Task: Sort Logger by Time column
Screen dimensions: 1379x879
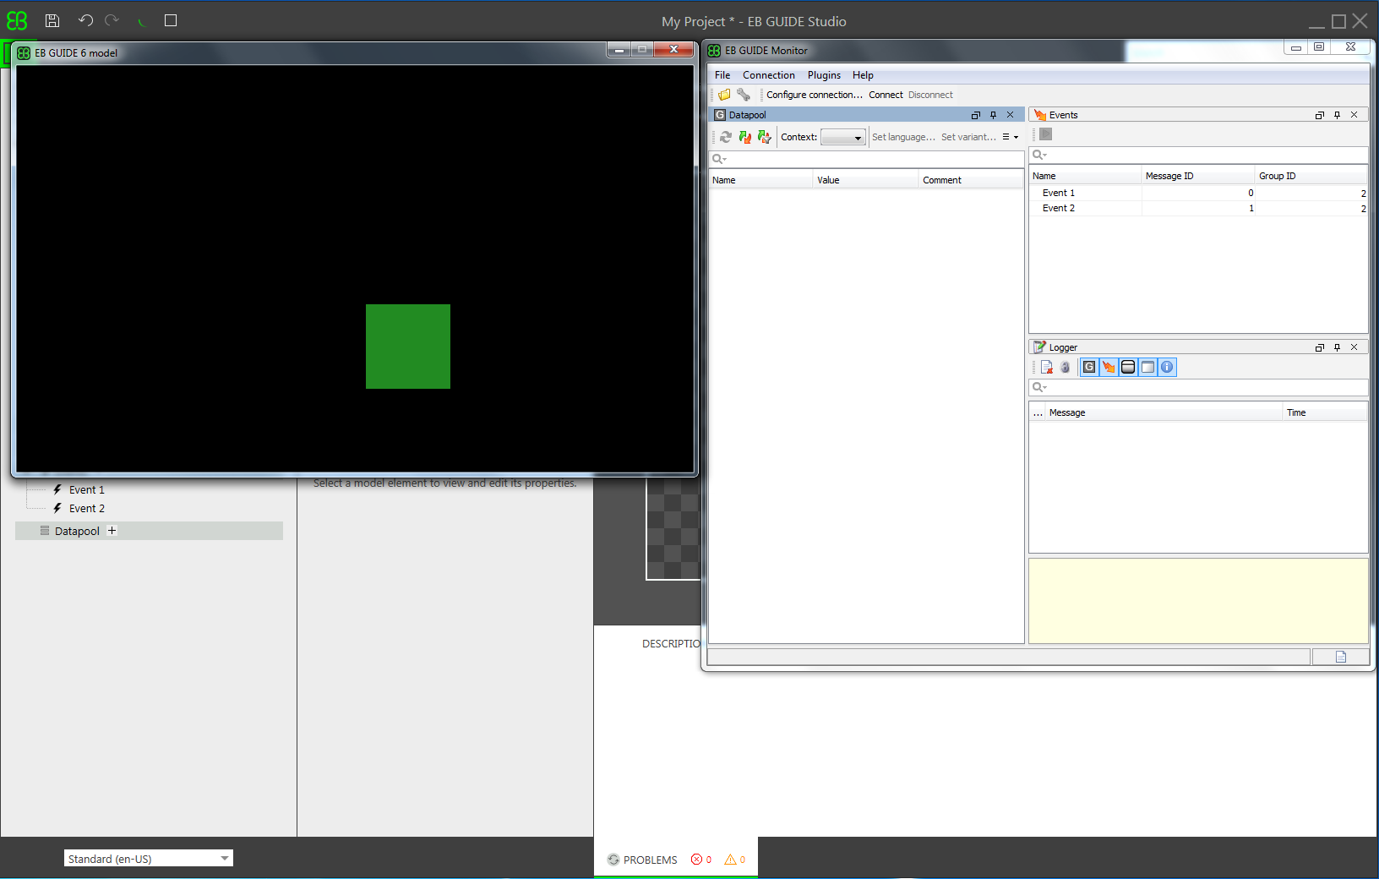Action: (x=1324, y=412)
